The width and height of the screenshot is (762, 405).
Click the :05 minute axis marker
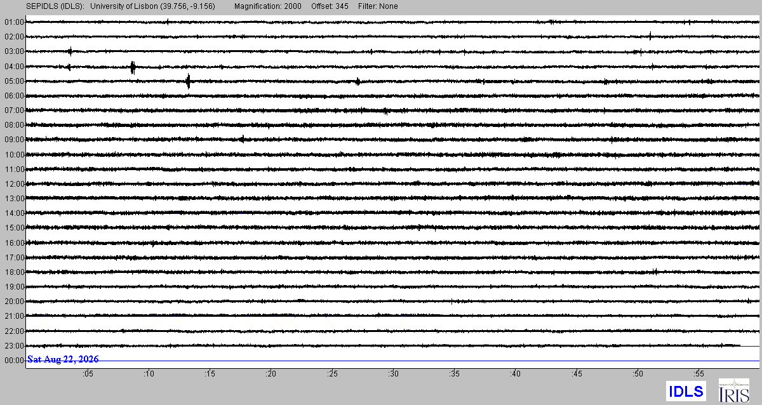point(87,375)
